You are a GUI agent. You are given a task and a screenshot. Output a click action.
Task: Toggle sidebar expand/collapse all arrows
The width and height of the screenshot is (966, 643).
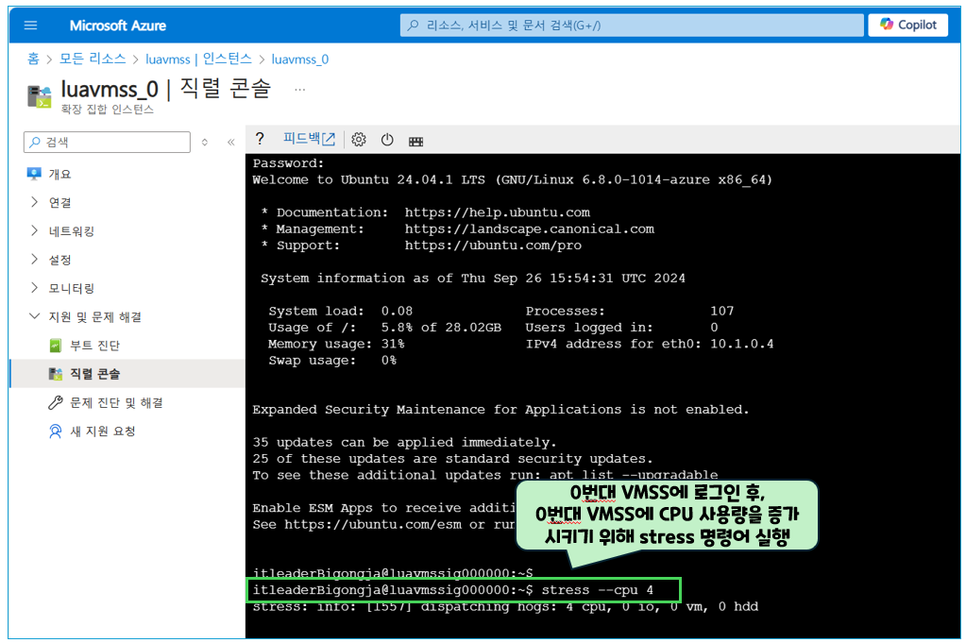[x=205, y=143]
